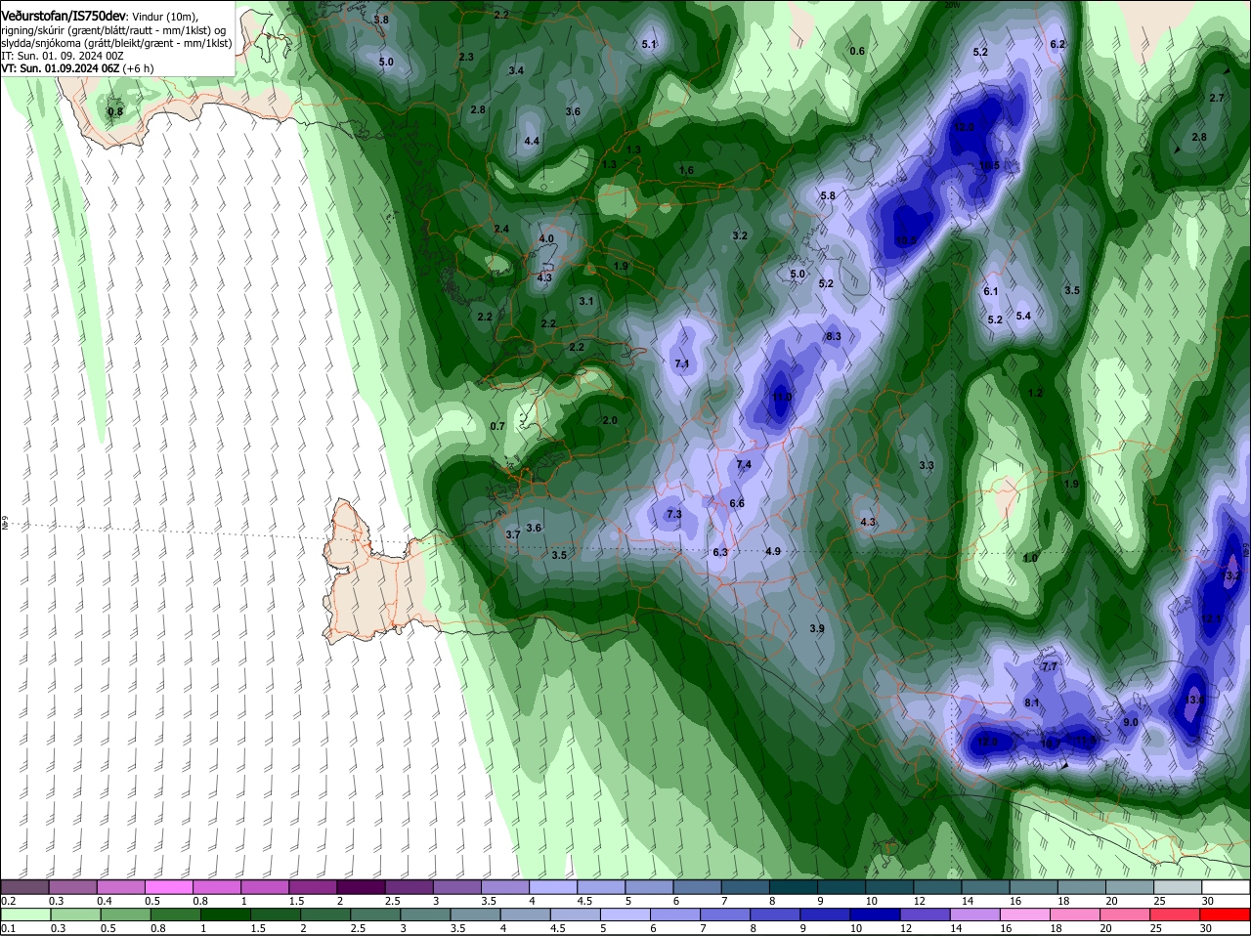Click the 7.7 precipitation value
Image resolution: width=1251 pixels, height=936 pixels.
[1050, 666]
